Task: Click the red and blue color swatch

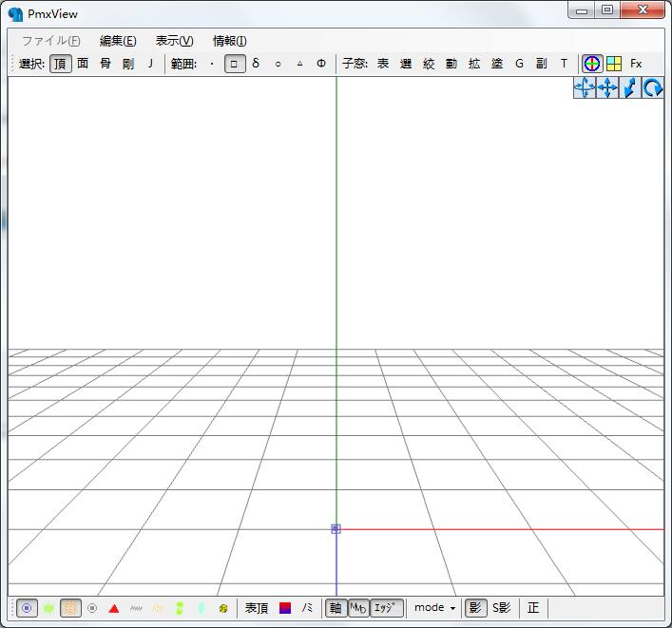Action: [x=285, y=608]
